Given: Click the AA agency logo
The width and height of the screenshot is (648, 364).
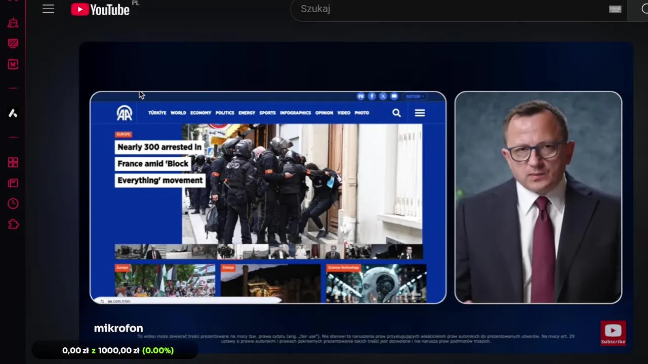Looking at the screenshot, I should click(x=125, y=113).
